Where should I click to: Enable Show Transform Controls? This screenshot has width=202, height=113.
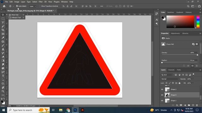pyautogui.click(x=40, y=6)
